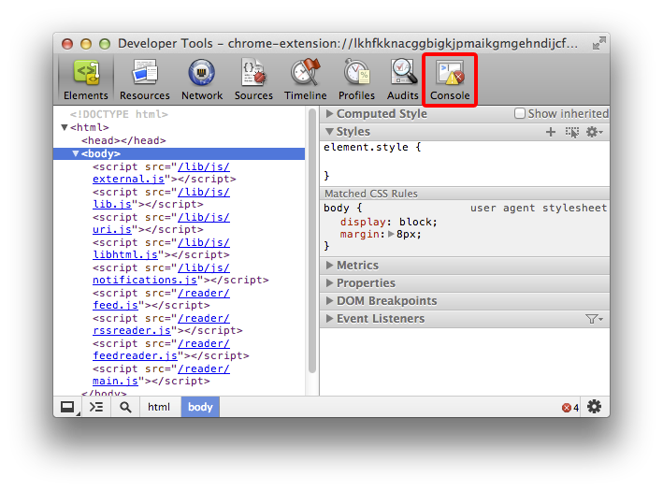The height and width of the screenshot is (491, 663).
Task: Click the user agent stylesheet label
Action: pyautogui.click(x=539, y=208)
